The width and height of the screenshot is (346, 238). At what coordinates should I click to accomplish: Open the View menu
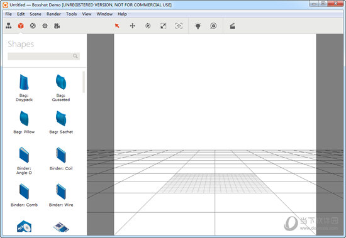point(87,14)
